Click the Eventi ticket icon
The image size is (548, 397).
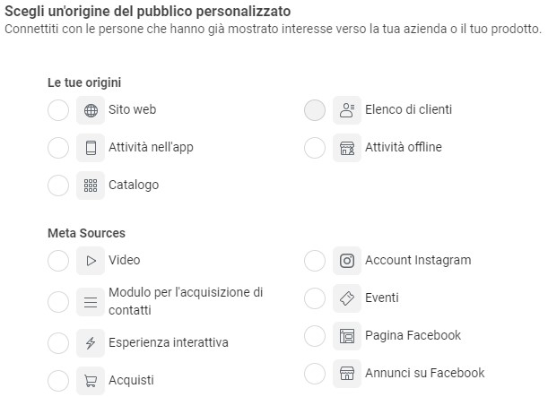coord(347,298)
